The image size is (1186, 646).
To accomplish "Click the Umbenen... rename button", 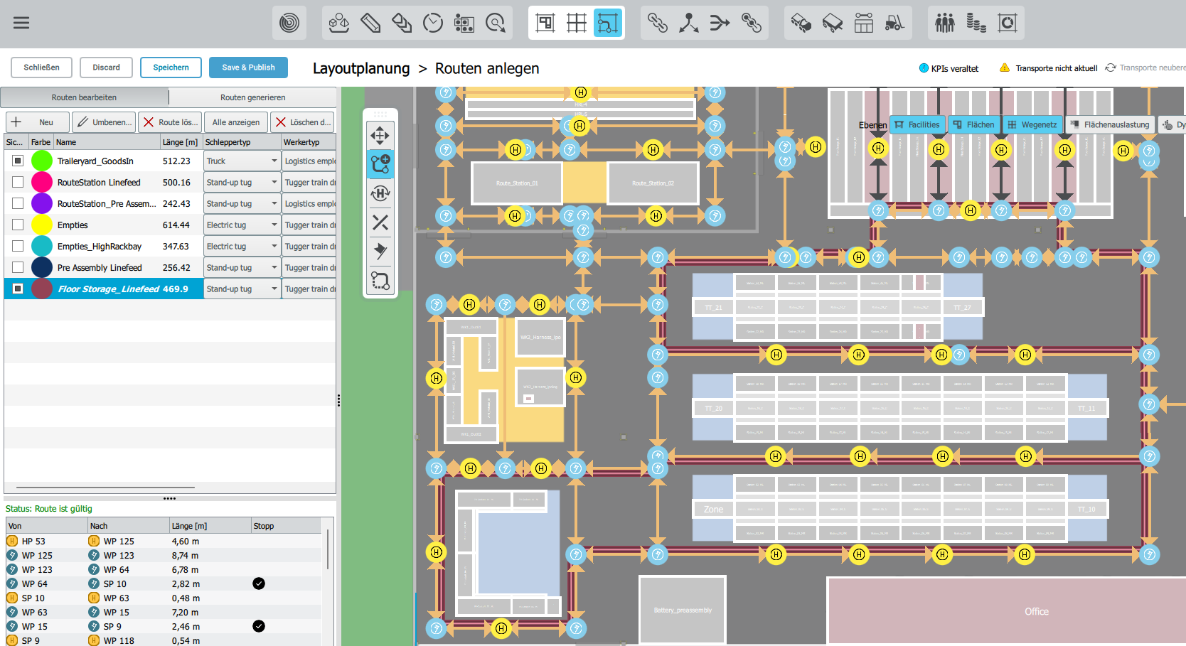I will (104, 122).
